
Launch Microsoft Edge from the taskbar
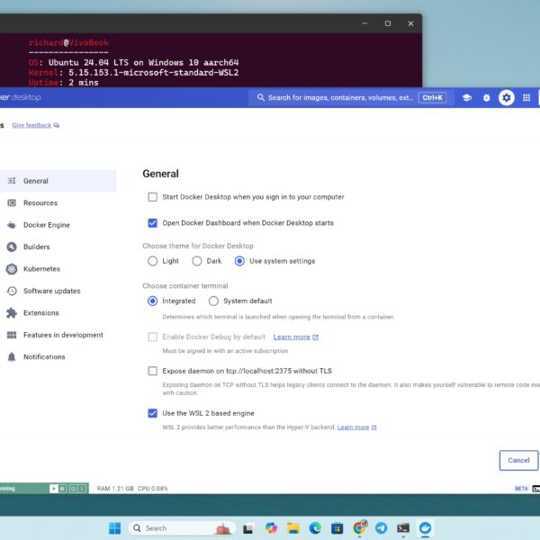click(x=315, y=528)
